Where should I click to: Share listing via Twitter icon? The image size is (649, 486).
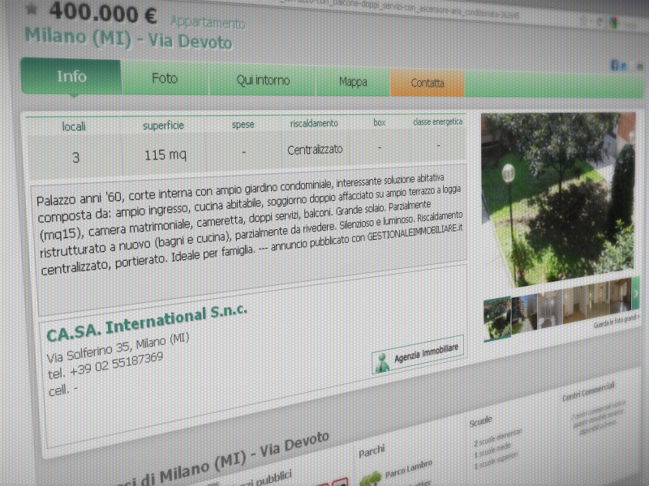pos(623,66)
